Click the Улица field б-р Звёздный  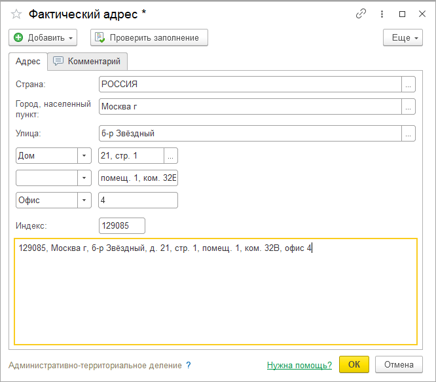[250, 133]
